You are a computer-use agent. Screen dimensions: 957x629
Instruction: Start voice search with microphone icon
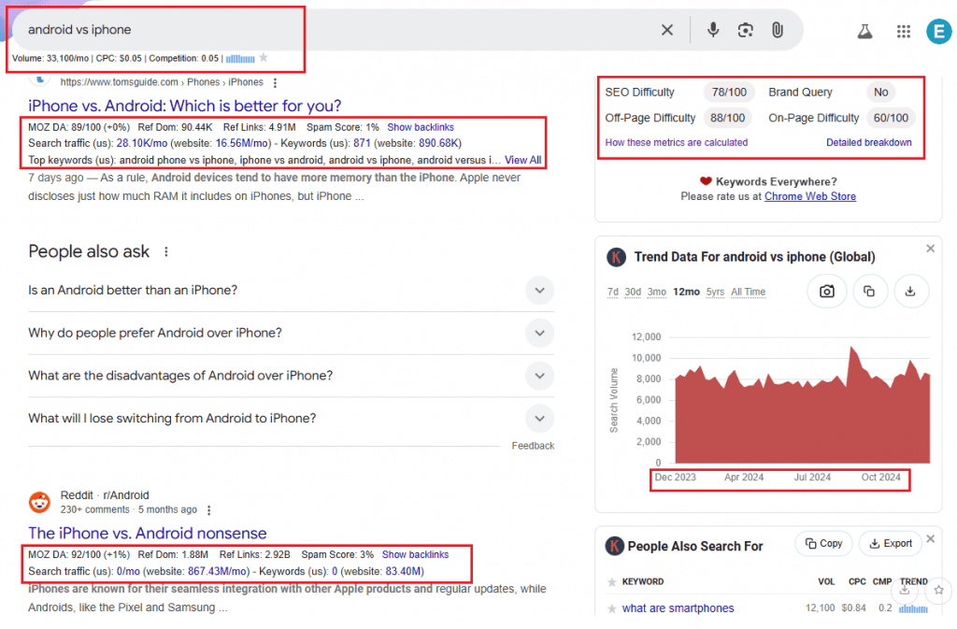click(713, 30)
